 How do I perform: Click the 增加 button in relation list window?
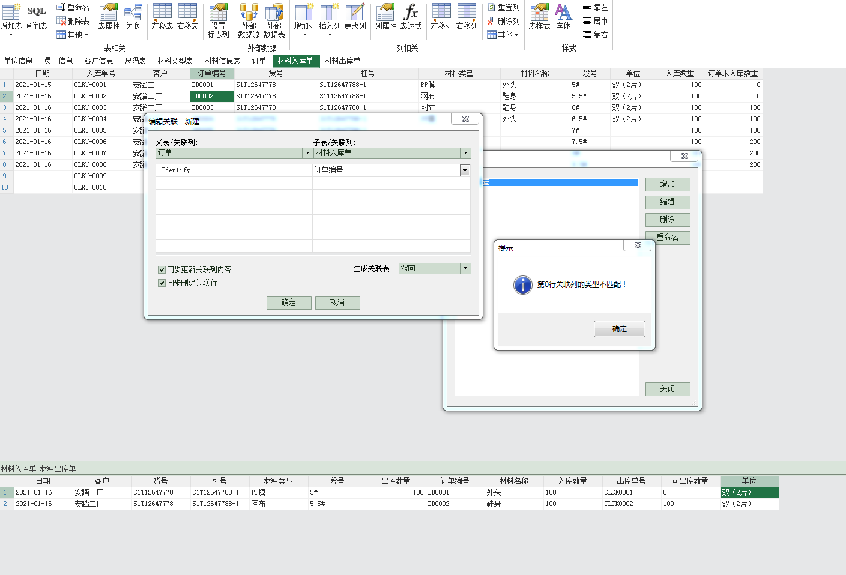[668, 184]
